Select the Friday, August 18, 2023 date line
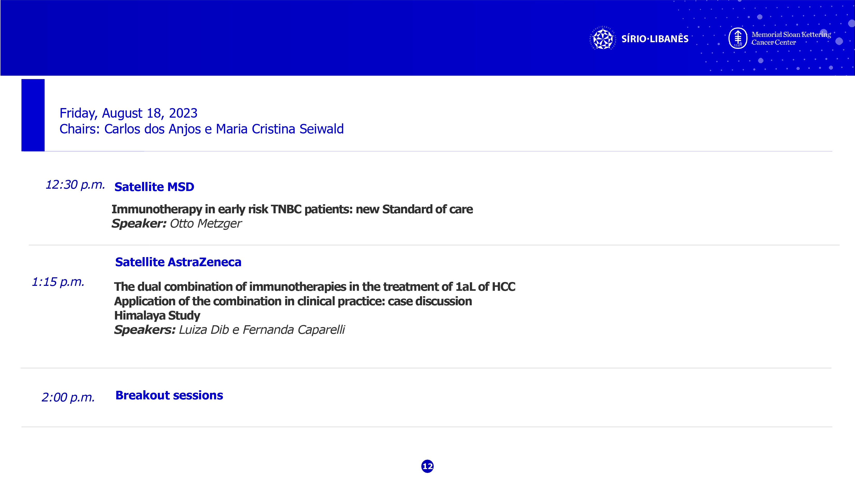This screenshot has height=481, width=855. [128, 113]
